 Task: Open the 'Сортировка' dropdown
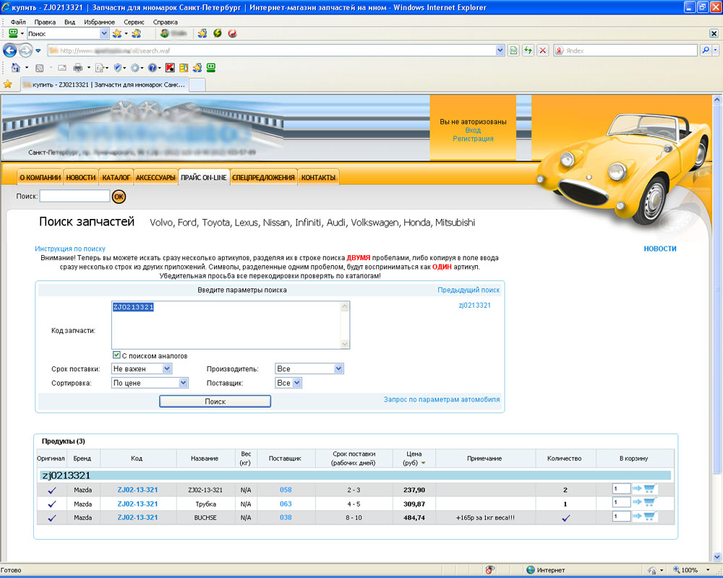(x=150, y=383)
